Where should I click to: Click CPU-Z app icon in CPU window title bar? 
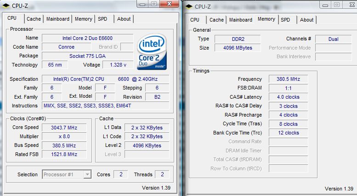pos(7,5)
